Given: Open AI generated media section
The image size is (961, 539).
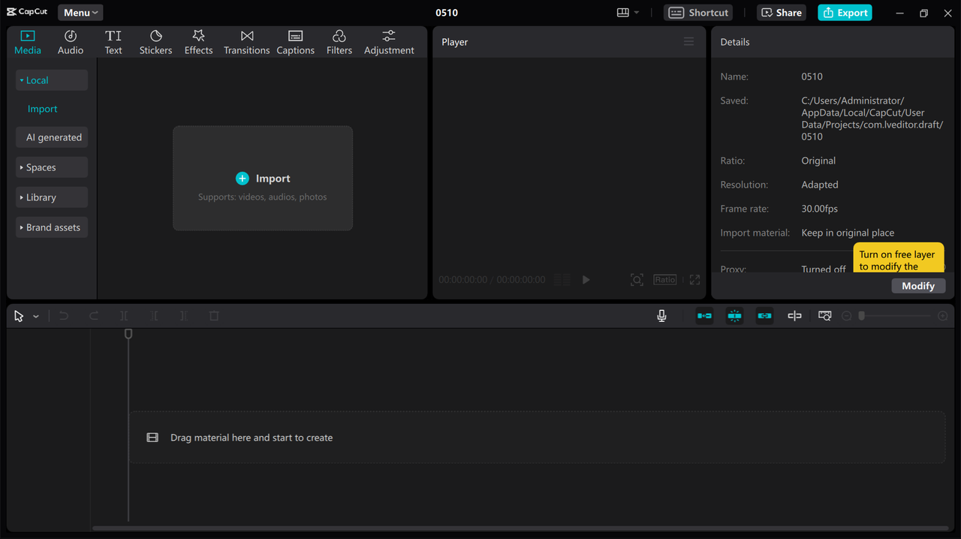Looking at the screenshot, I should coord(52,137).
